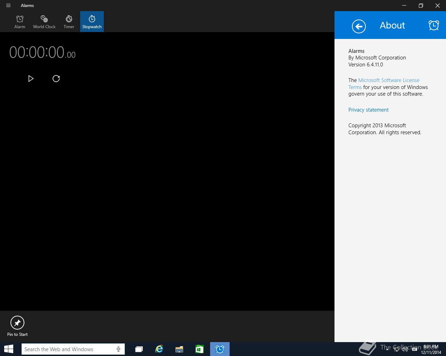Click the Copyright 2013 Microsoft text

tap(377, 126)
